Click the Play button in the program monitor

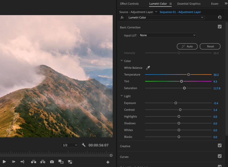4,162
